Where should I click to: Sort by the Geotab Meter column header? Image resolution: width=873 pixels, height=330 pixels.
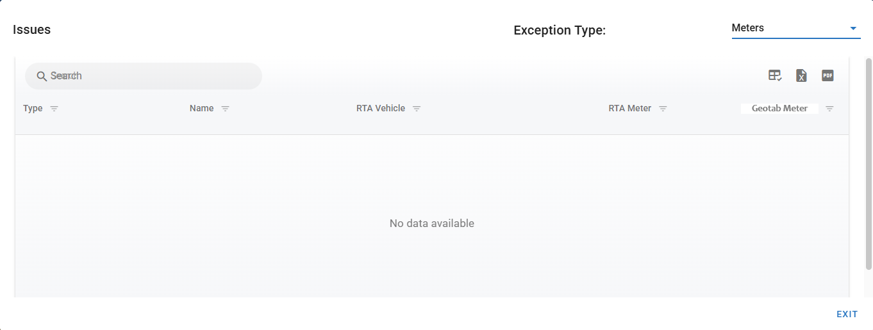coord(779,108)
